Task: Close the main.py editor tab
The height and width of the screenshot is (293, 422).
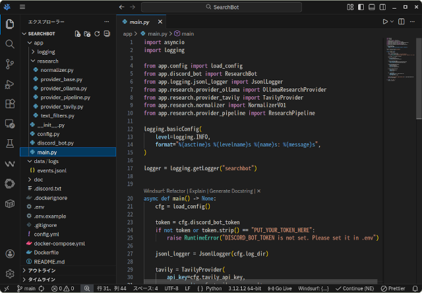Action: click(159, 22)
